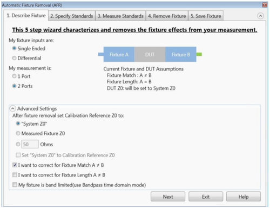Click the Fixture A block in diagram
The width and height of the screenshot is (270, 208).
coord(119,54)
